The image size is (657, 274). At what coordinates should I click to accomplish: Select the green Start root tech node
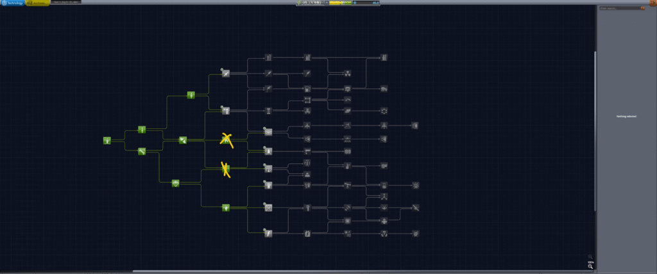click(107, 140)
